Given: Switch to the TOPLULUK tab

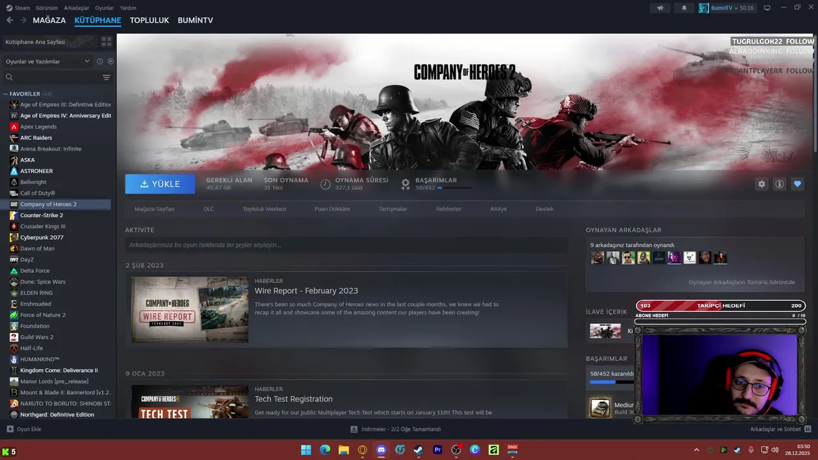Looking at the screenshot, I should [x=150, y=20].
